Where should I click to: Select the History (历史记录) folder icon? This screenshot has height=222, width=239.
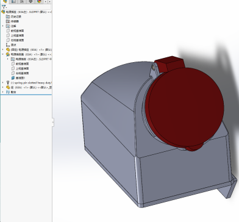coord(8,16)
